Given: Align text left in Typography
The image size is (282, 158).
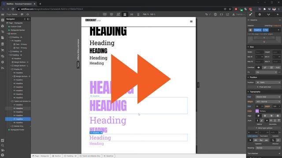Looking at the screenshot, I should [259, 116].
